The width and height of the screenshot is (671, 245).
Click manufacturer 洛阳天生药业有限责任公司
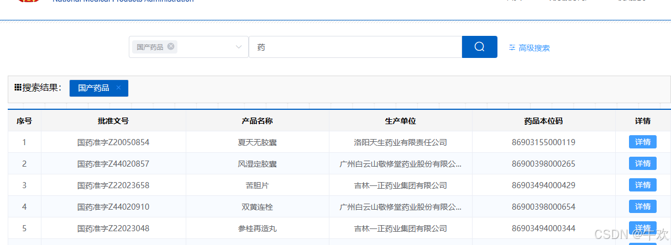pyautogui.click(x=400, y=142)
